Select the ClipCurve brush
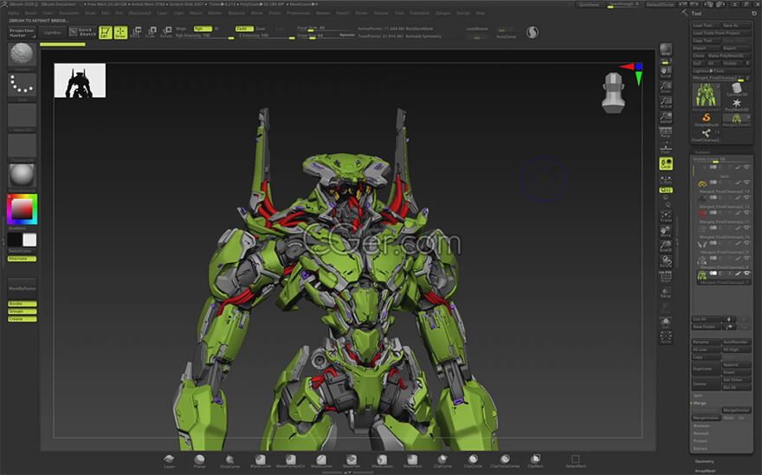The height and width of the screenshot is (475, 762). pyautogui.click(x=442, y=460)
